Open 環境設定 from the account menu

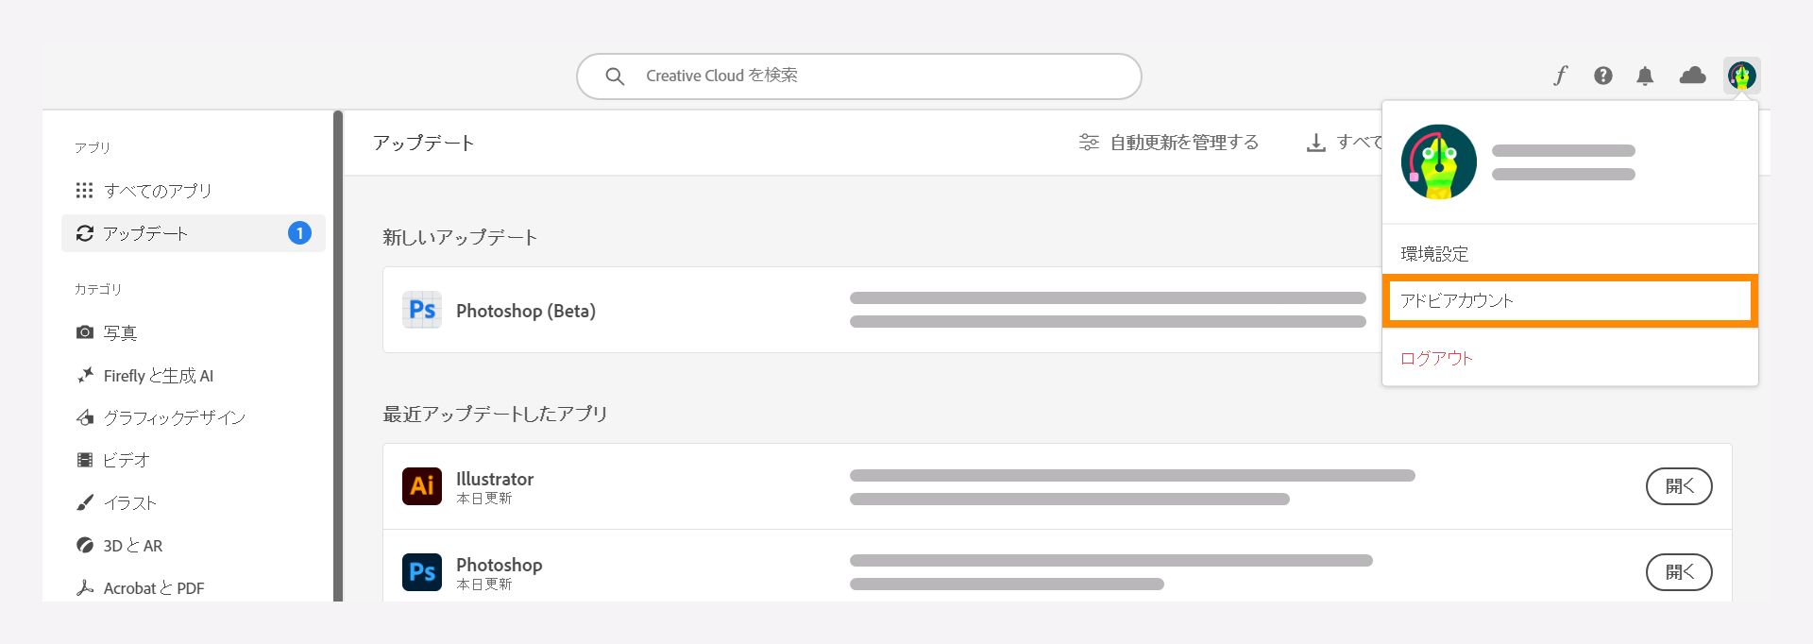click(1433, 253)
